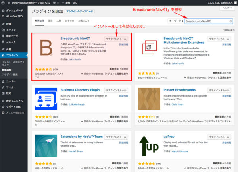Install upPrev plugin now
This screenshot has width=238, height=172.
click(x=219, y=137)
